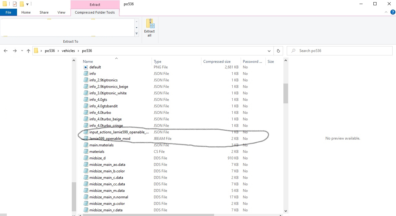The image size is (396, 216).
Task: Open the recent locations dropdown
Action: tap(22, 51)
